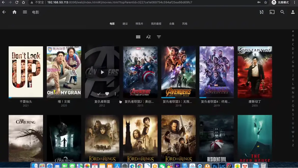Open the hamburger navigation menu
This screenshot has width=298, height=168.
click(25, 12)
